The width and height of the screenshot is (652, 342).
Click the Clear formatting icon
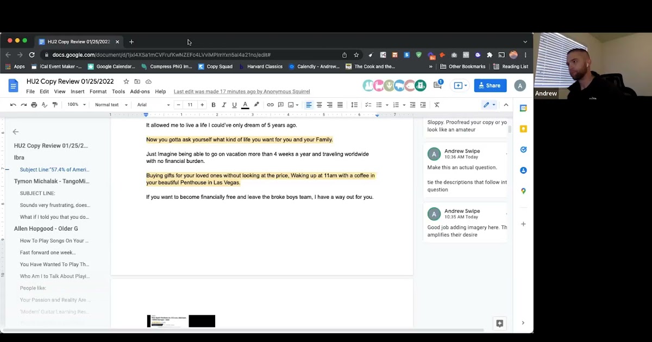[437, 105]
